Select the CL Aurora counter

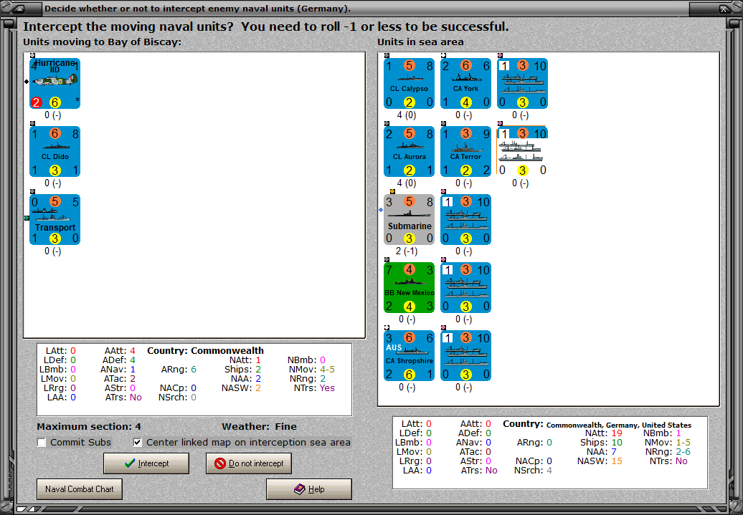(x=409, y=151)
